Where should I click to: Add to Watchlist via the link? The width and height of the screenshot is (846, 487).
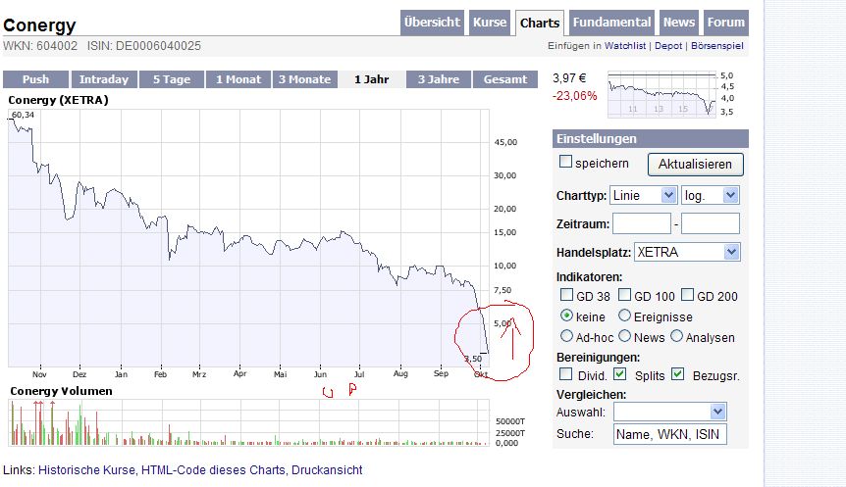625,46
